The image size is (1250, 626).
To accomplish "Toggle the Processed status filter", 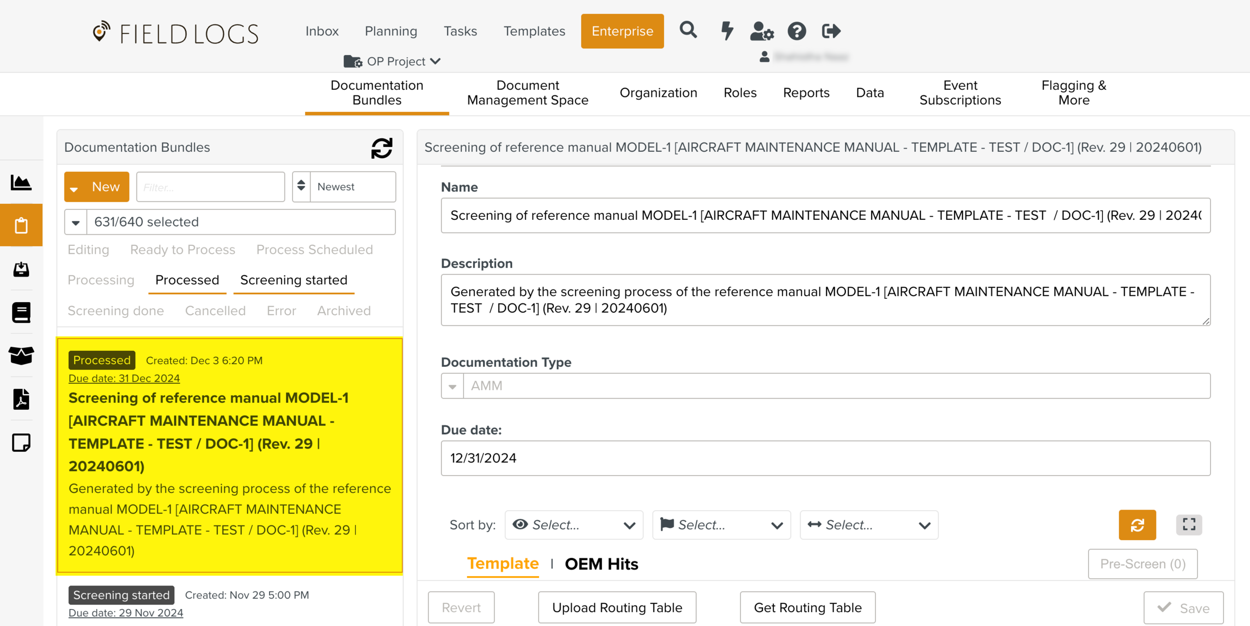I will pyautogui.click(x=187, y=280).
